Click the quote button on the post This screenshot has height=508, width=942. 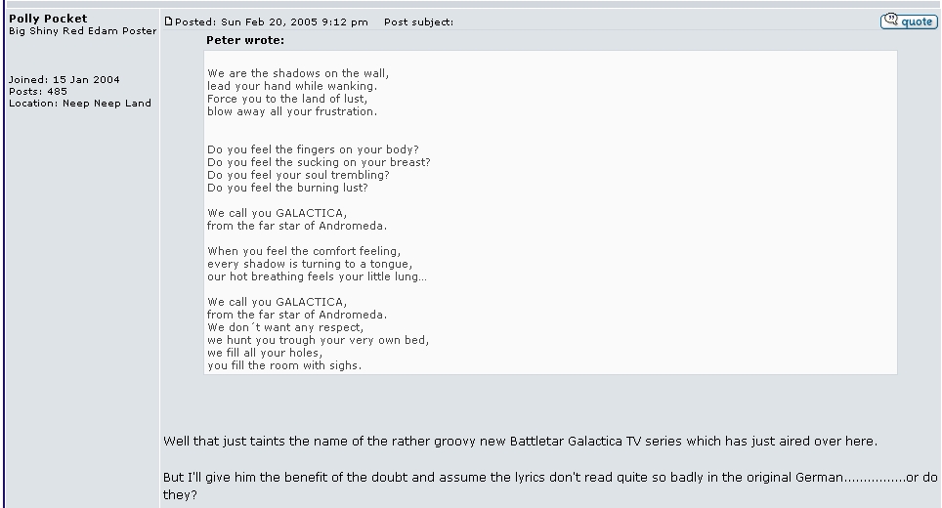(908, 21)
